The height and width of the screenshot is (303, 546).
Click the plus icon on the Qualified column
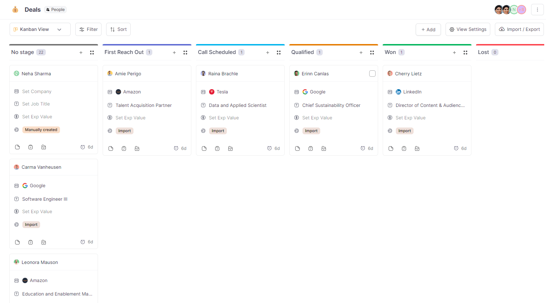tap(361, 52)
